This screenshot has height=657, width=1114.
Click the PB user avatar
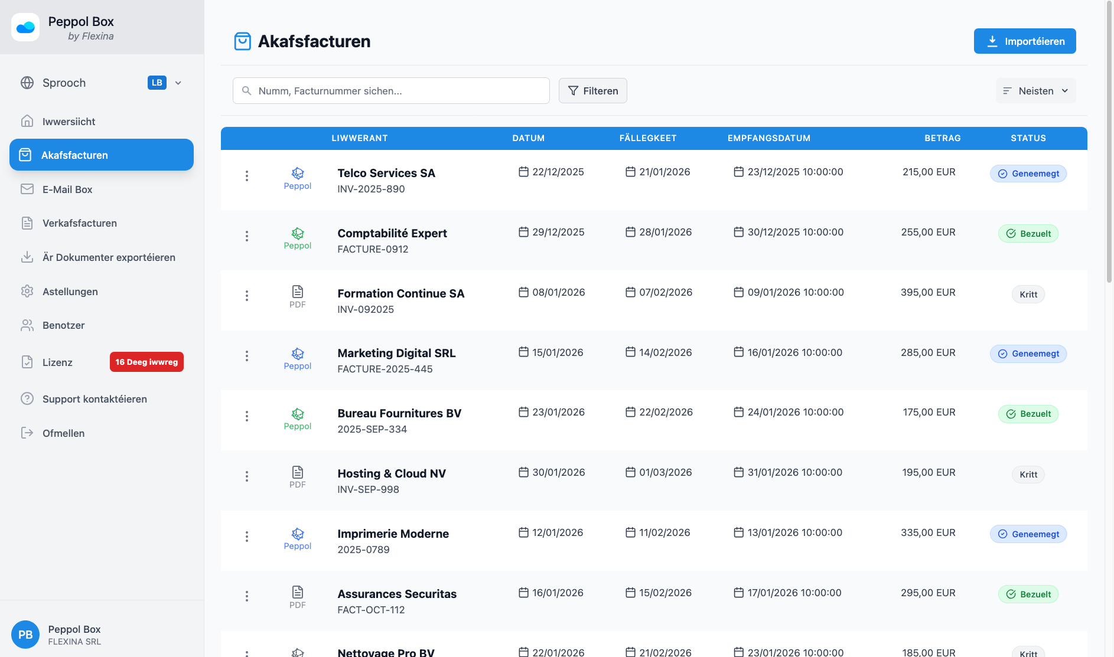coord(25,635)
